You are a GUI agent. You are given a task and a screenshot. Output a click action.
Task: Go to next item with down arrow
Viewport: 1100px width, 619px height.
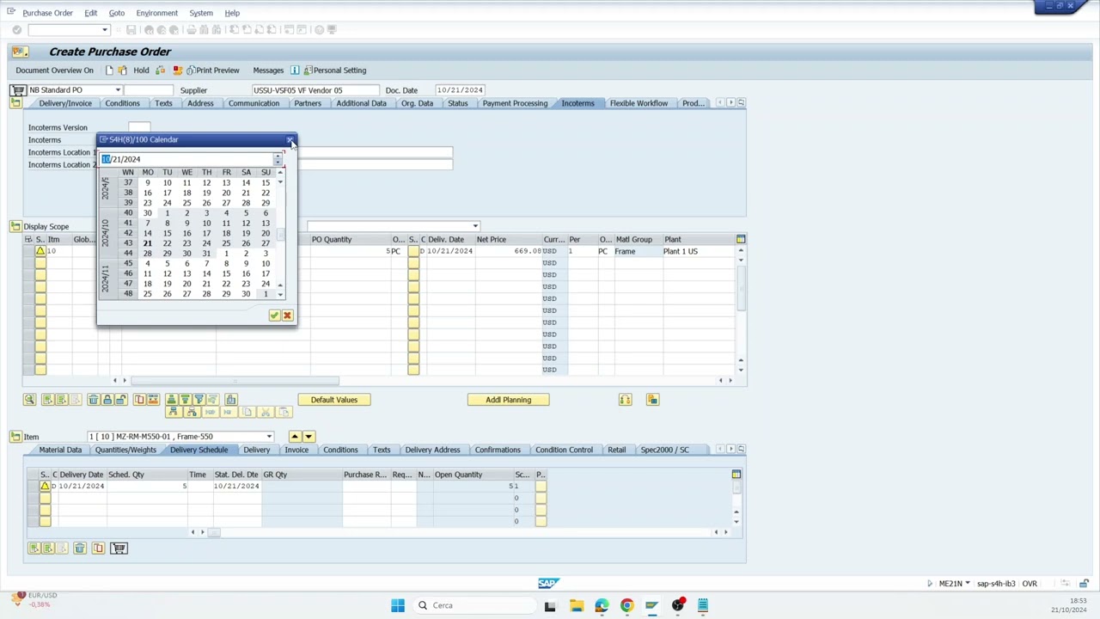pos(309,437)
